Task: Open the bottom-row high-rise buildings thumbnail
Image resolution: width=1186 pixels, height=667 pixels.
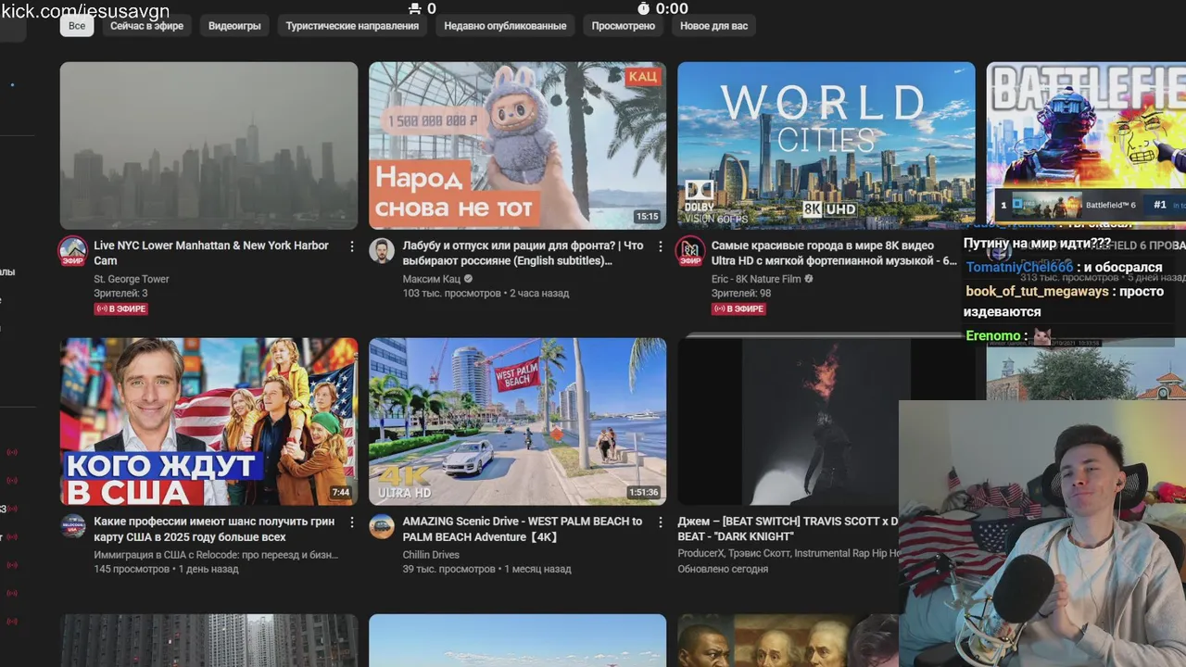Action: tap(208, 640)
